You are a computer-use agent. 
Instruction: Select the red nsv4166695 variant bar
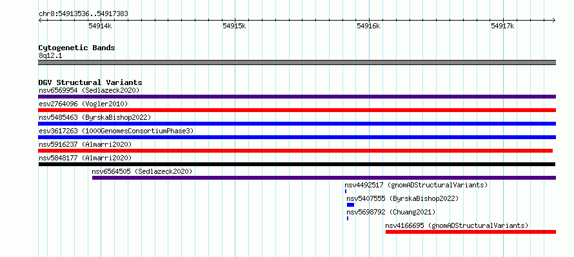coord(471,232)
